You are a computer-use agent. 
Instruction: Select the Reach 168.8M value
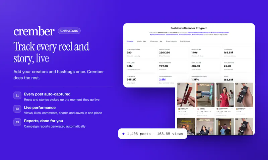[228, 79]
